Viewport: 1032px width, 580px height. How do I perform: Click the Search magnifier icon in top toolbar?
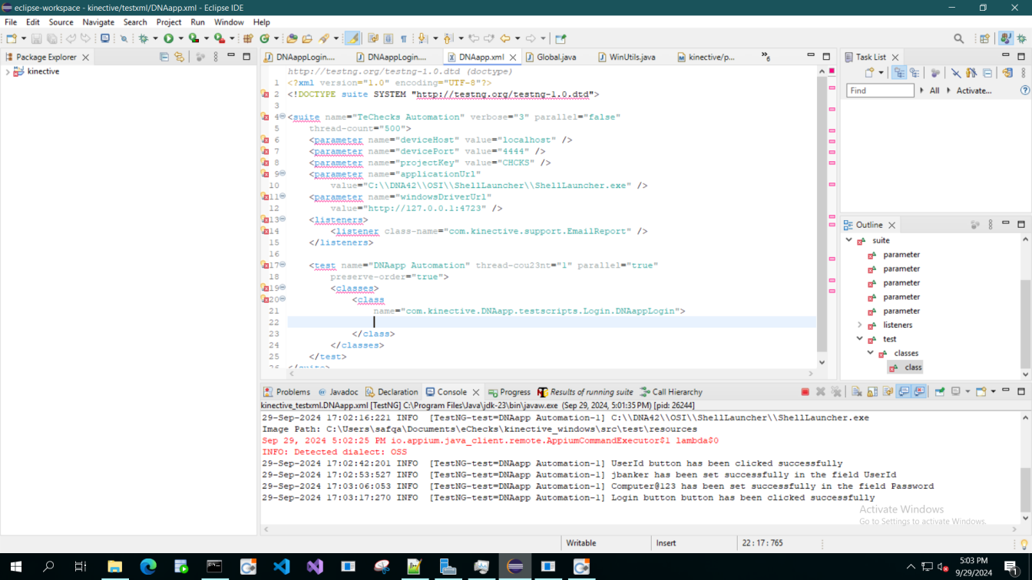point(958,38)
